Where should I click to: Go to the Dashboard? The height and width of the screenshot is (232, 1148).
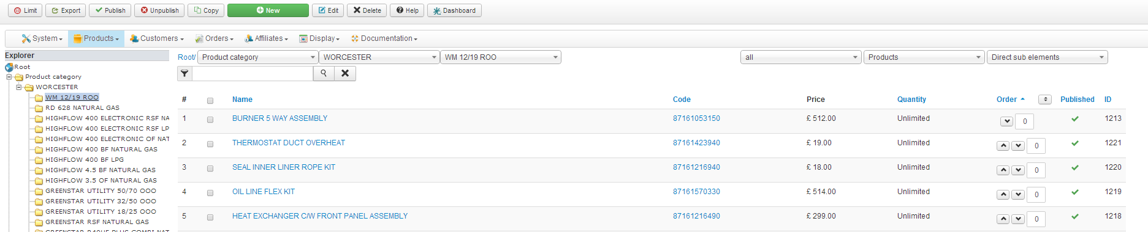coord(454,10)
